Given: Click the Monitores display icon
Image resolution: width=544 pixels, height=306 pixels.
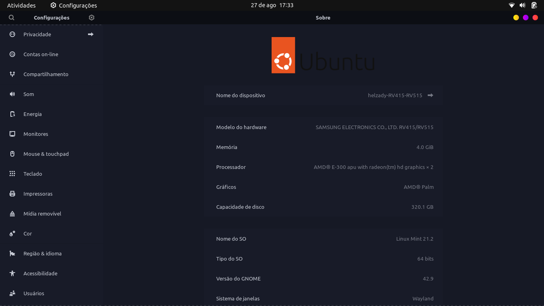Looking at the screenshot, I should pos(12,134).
